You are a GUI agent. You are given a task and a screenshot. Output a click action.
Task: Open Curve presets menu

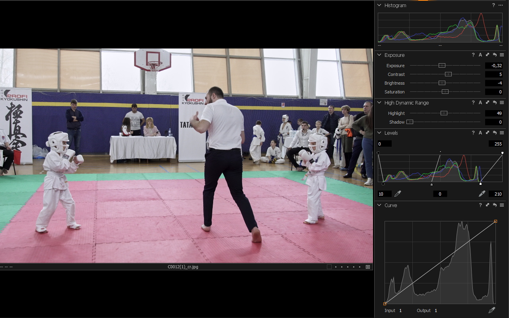pyautogui.click(x=502, y=205)
